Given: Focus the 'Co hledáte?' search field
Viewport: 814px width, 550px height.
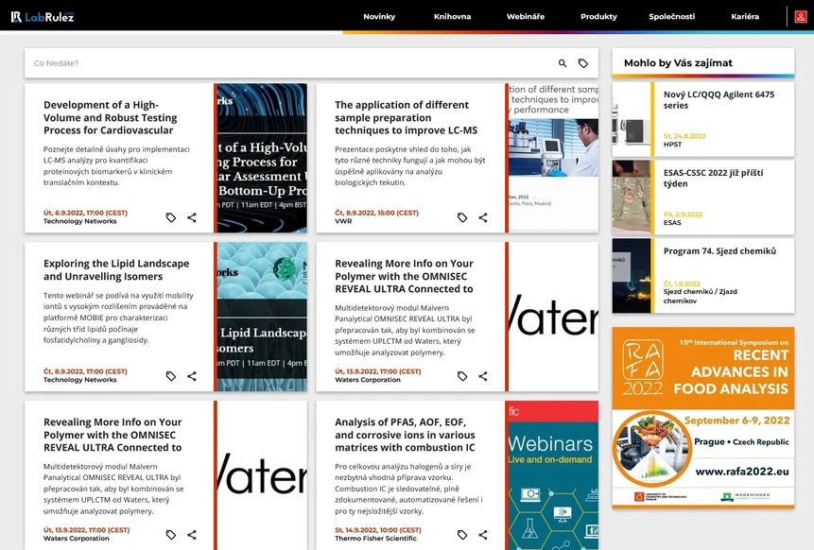Looking at the screenshot, I should pos(291,63).
